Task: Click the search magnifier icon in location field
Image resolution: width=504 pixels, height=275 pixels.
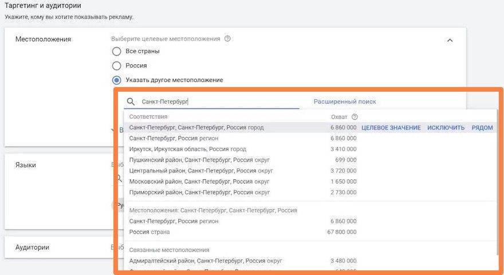Action: [x=131, y=102]
